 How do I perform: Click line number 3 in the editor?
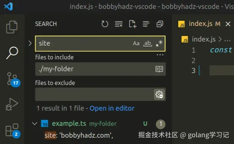(194, 71)
